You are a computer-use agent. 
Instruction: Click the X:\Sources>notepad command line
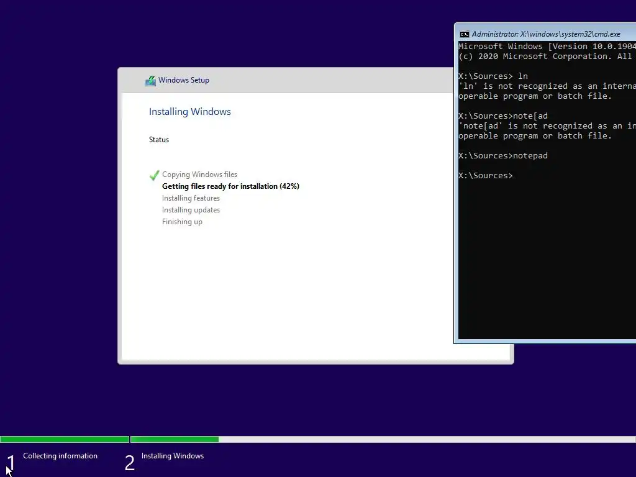[503, 155]
